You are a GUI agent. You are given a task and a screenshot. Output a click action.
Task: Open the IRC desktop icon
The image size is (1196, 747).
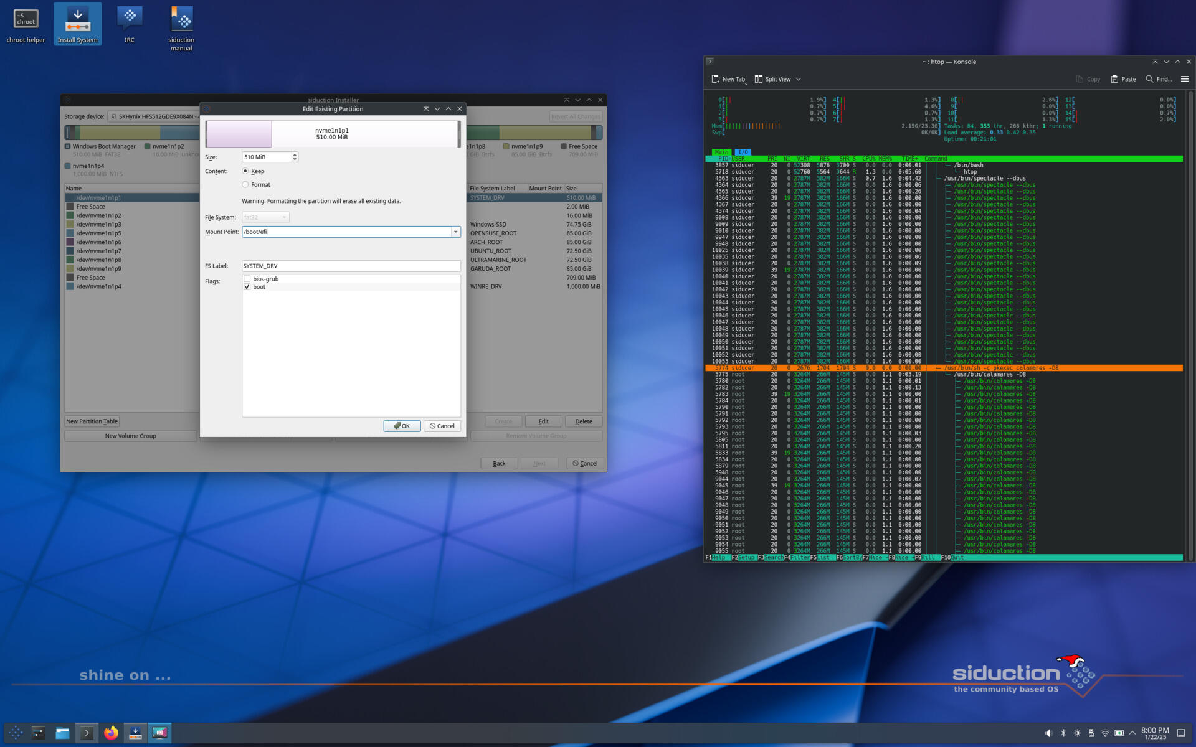129,25
